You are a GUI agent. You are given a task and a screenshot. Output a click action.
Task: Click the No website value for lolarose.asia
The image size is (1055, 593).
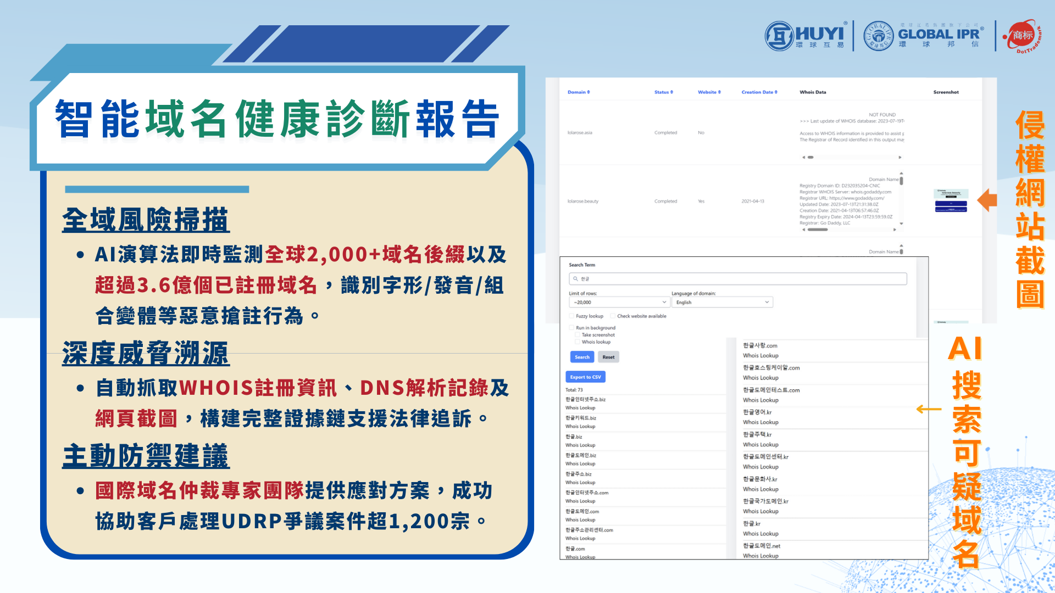[x=701, y=133]
